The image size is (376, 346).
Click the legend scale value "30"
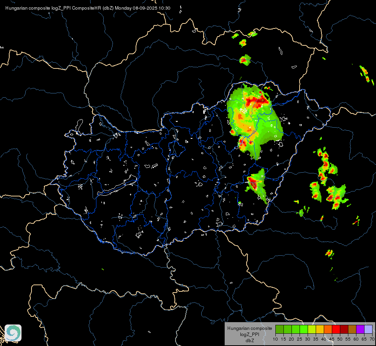click(308, 339)
